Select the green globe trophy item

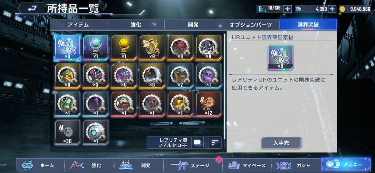point(96,47)
